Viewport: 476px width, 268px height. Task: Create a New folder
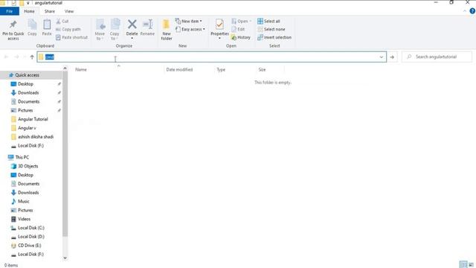tap(167, 30)
